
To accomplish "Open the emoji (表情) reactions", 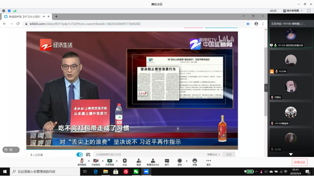I will coord(195,161).
